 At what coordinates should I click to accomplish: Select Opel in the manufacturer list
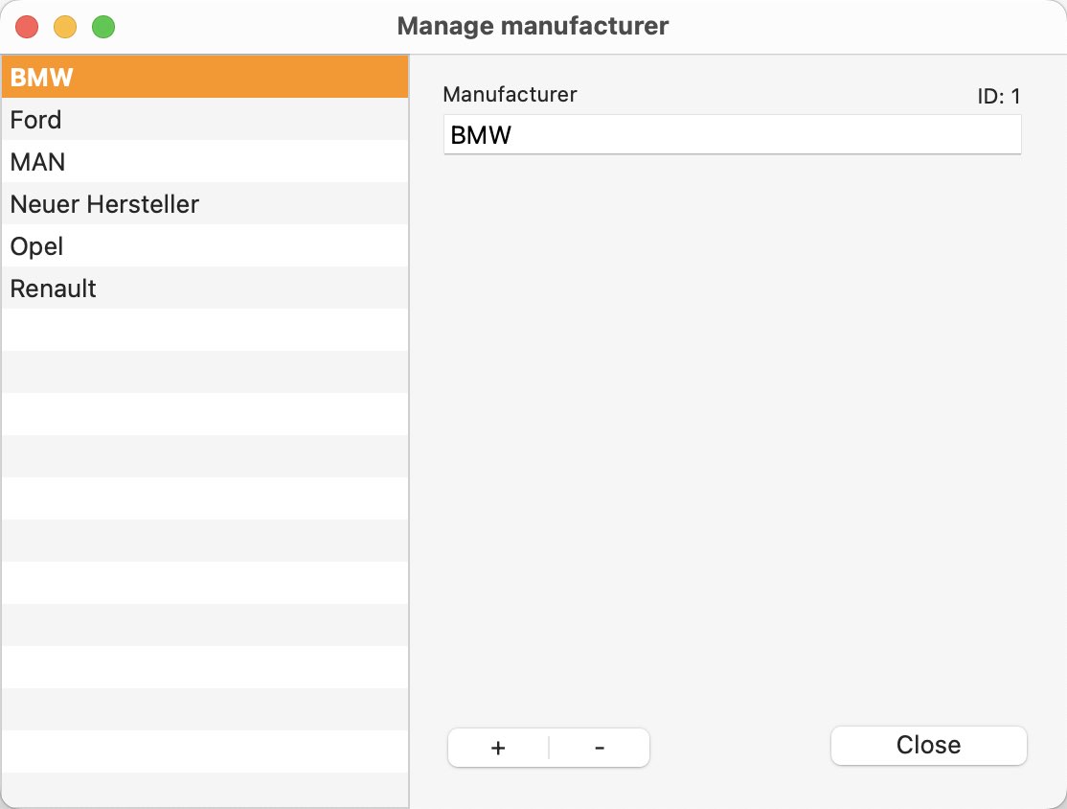(x=205, y=245)
